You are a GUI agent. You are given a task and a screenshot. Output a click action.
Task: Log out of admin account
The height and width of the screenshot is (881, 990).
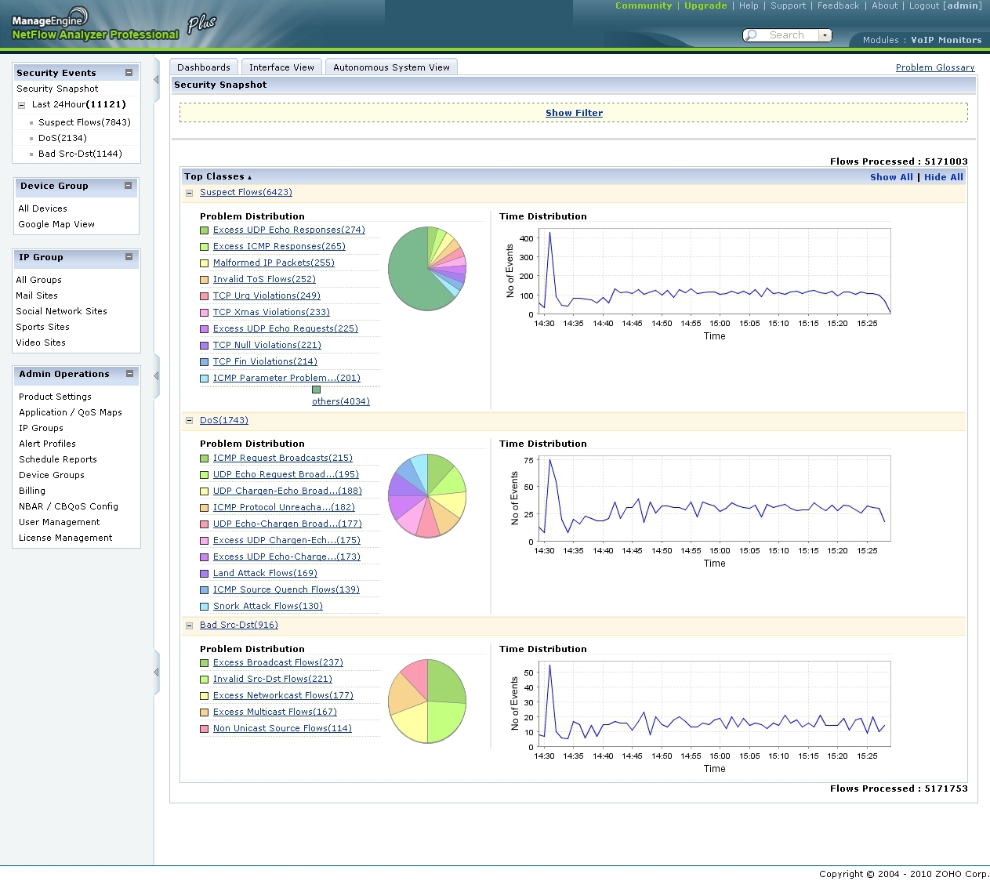pyautogui.click(x=924, y=5)
